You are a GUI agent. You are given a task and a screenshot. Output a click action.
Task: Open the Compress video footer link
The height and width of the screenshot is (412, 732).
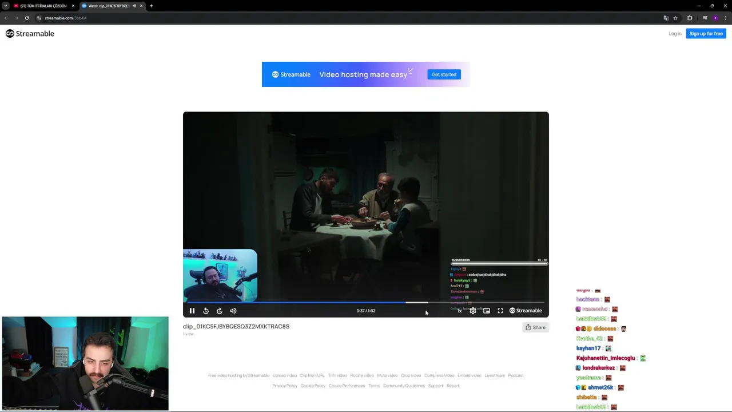[439, 375]
